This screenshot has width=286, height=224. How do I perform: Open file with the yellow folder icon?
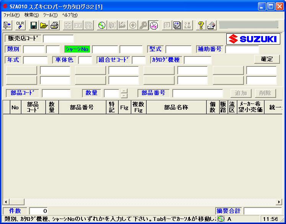click(44, 25)
